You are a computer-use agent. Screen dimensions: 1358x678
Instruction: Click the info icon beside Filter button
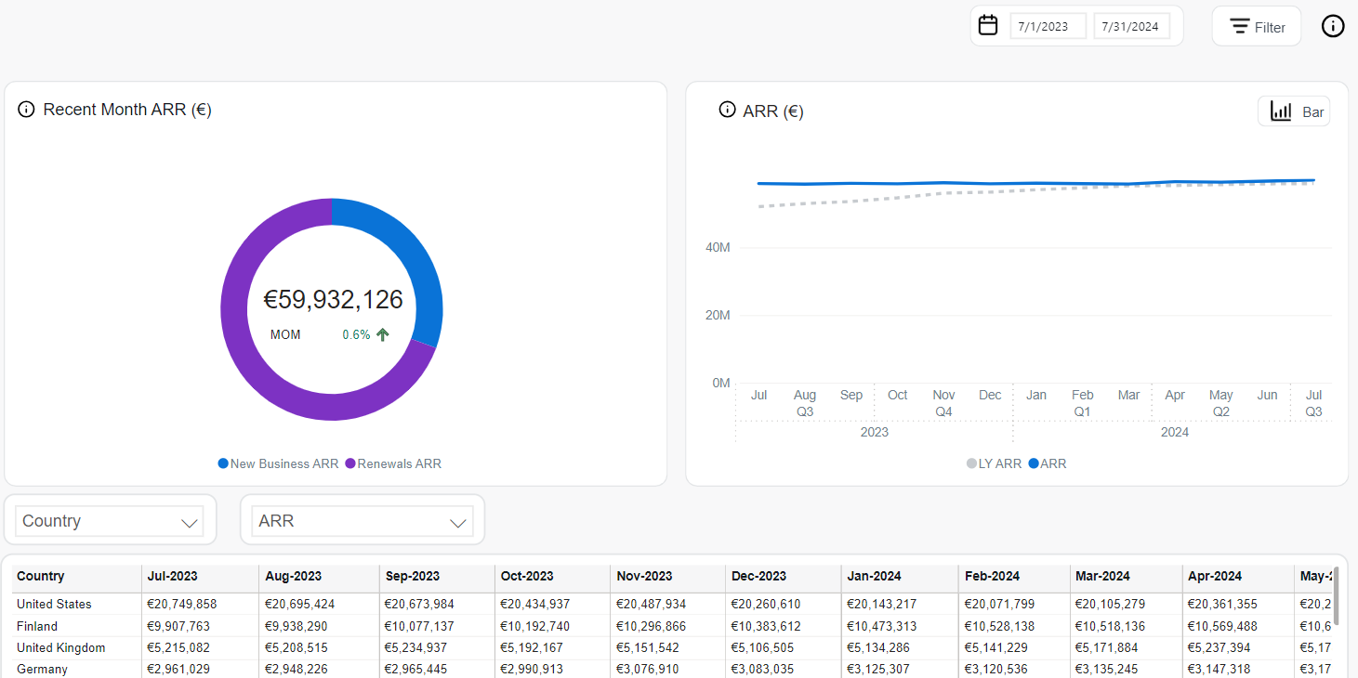click(1333, 26)
